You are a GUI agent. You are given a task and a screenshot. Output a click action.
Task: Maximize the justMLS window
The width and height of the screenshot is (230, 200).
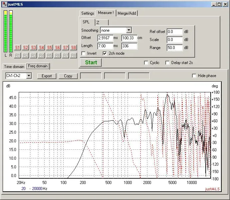[219, 4]
